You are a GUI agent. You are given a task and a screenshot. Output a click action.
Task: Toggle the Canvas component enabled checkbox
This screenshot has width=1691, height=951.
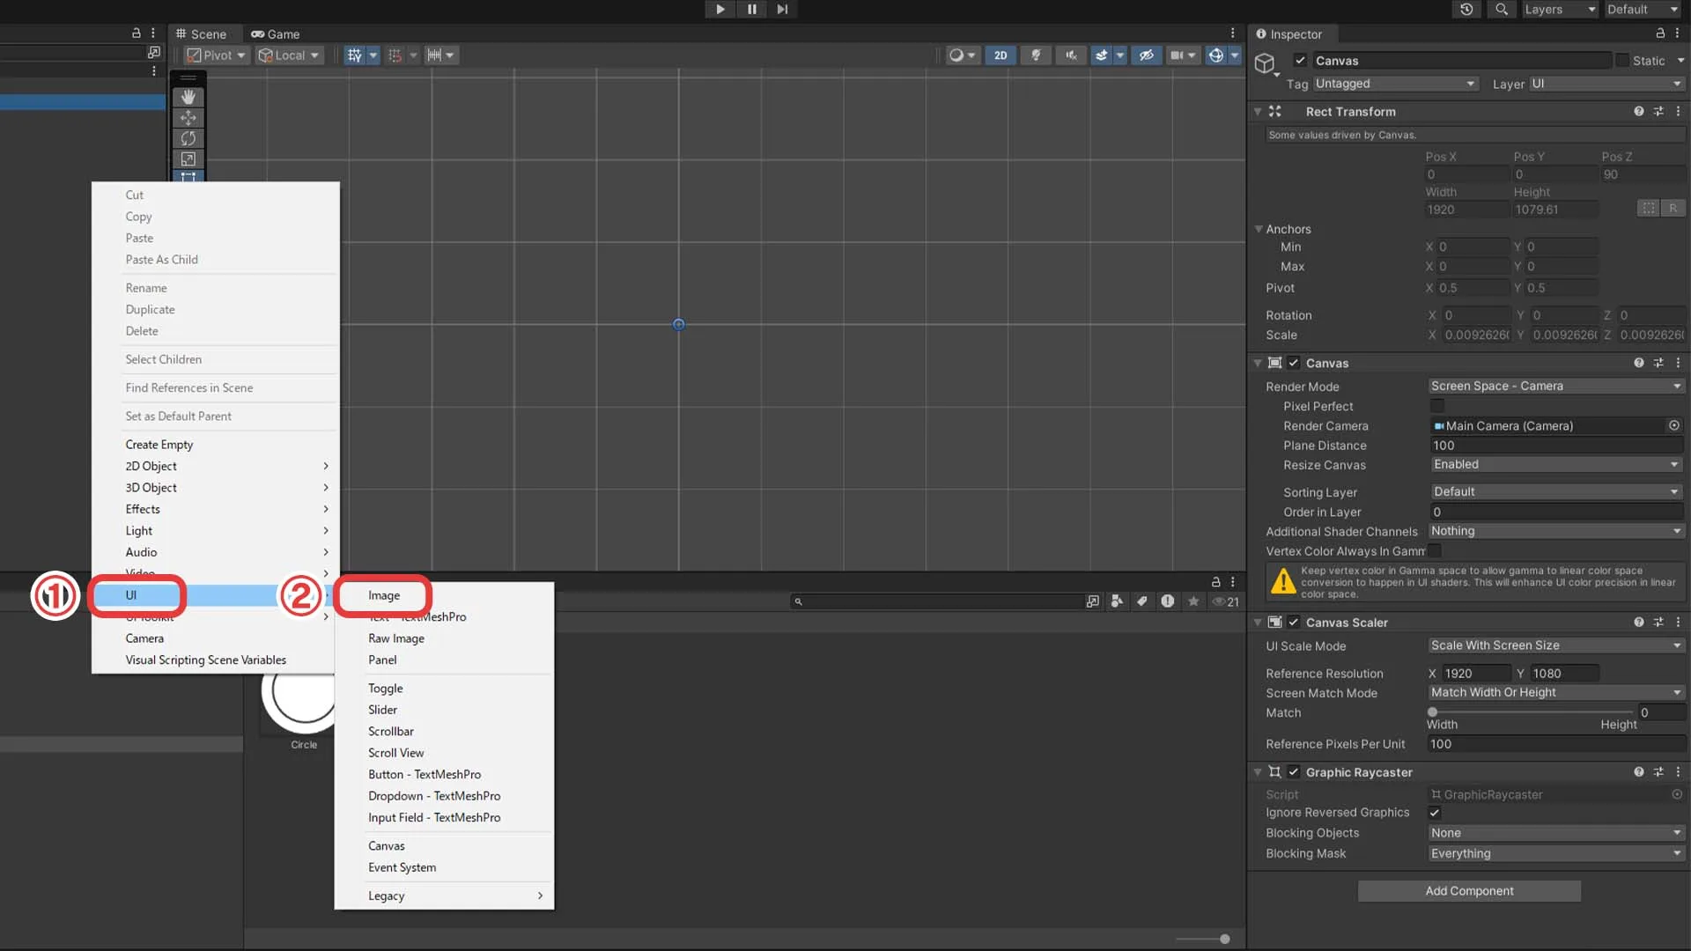tap(1293, 363)
